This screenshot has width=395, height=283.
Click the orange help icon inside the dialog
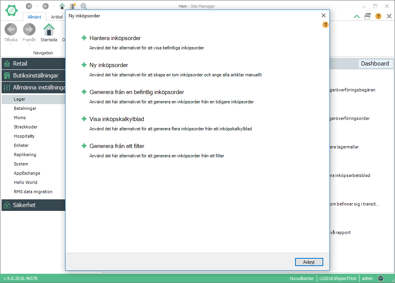(x=325, y=25)
